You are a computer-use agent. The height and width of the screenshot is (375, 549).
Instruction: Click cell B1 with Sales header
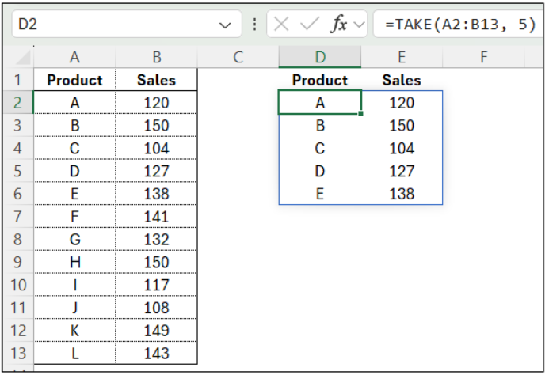[x=157, y=80]
